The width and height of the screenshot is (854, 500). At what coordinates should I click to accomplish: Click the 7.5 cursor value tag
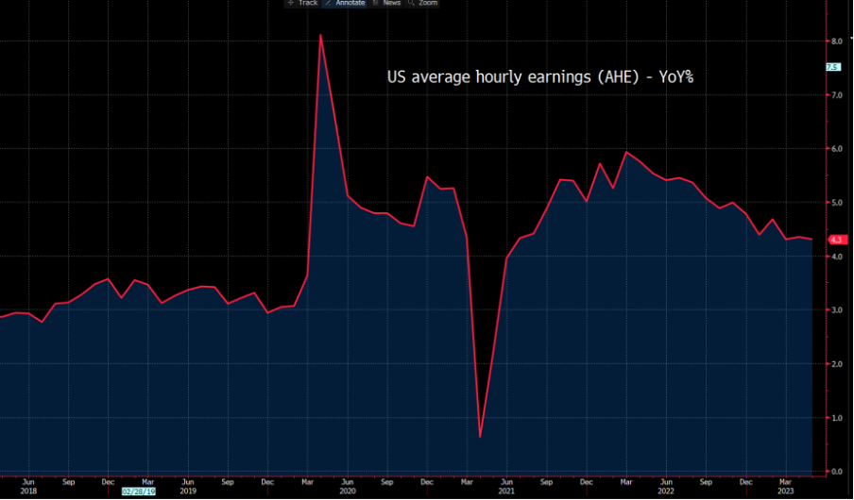pyautogui.click(x=832, y=68)
